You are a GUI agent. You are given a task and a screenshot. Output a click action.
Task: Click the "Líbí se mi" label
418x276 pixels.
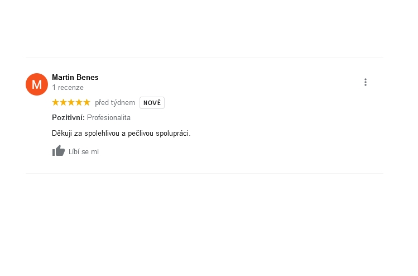coord(84,152)
